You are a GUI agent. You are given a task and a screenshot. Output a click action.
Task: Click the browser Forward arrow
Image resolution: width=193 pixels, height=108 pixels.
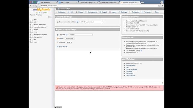33,6
